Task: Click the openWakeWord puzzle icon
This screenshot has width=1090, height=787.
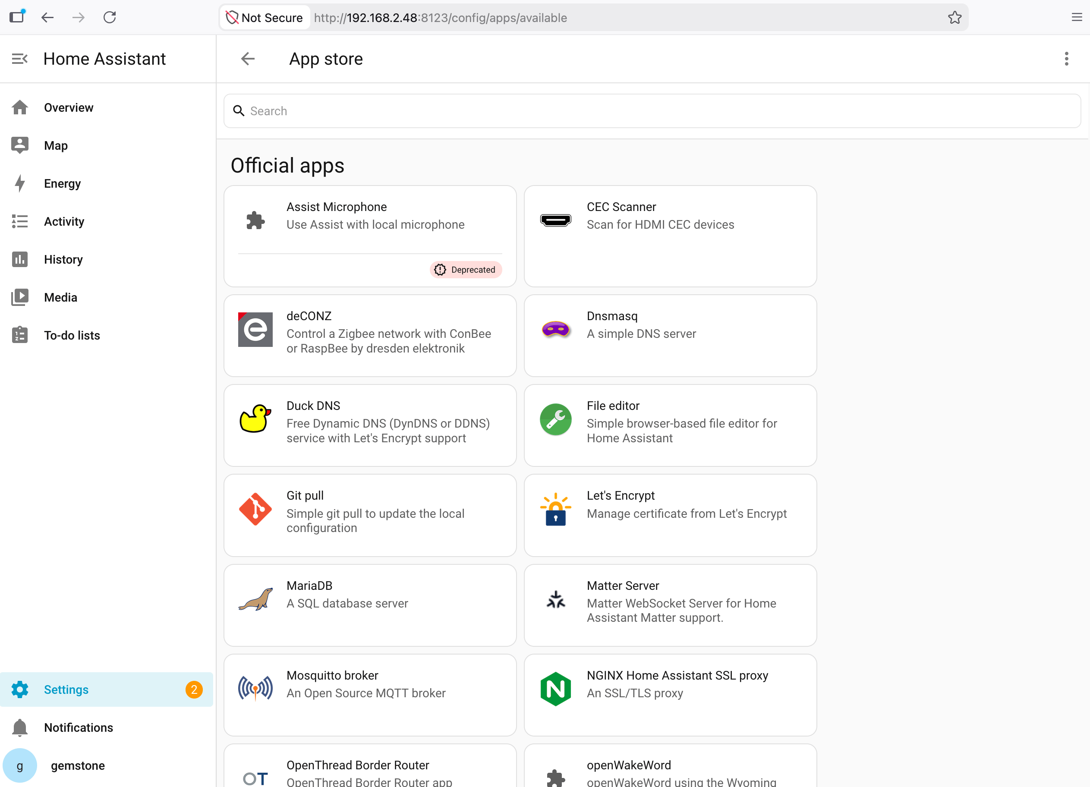Action: pos(555,778)
